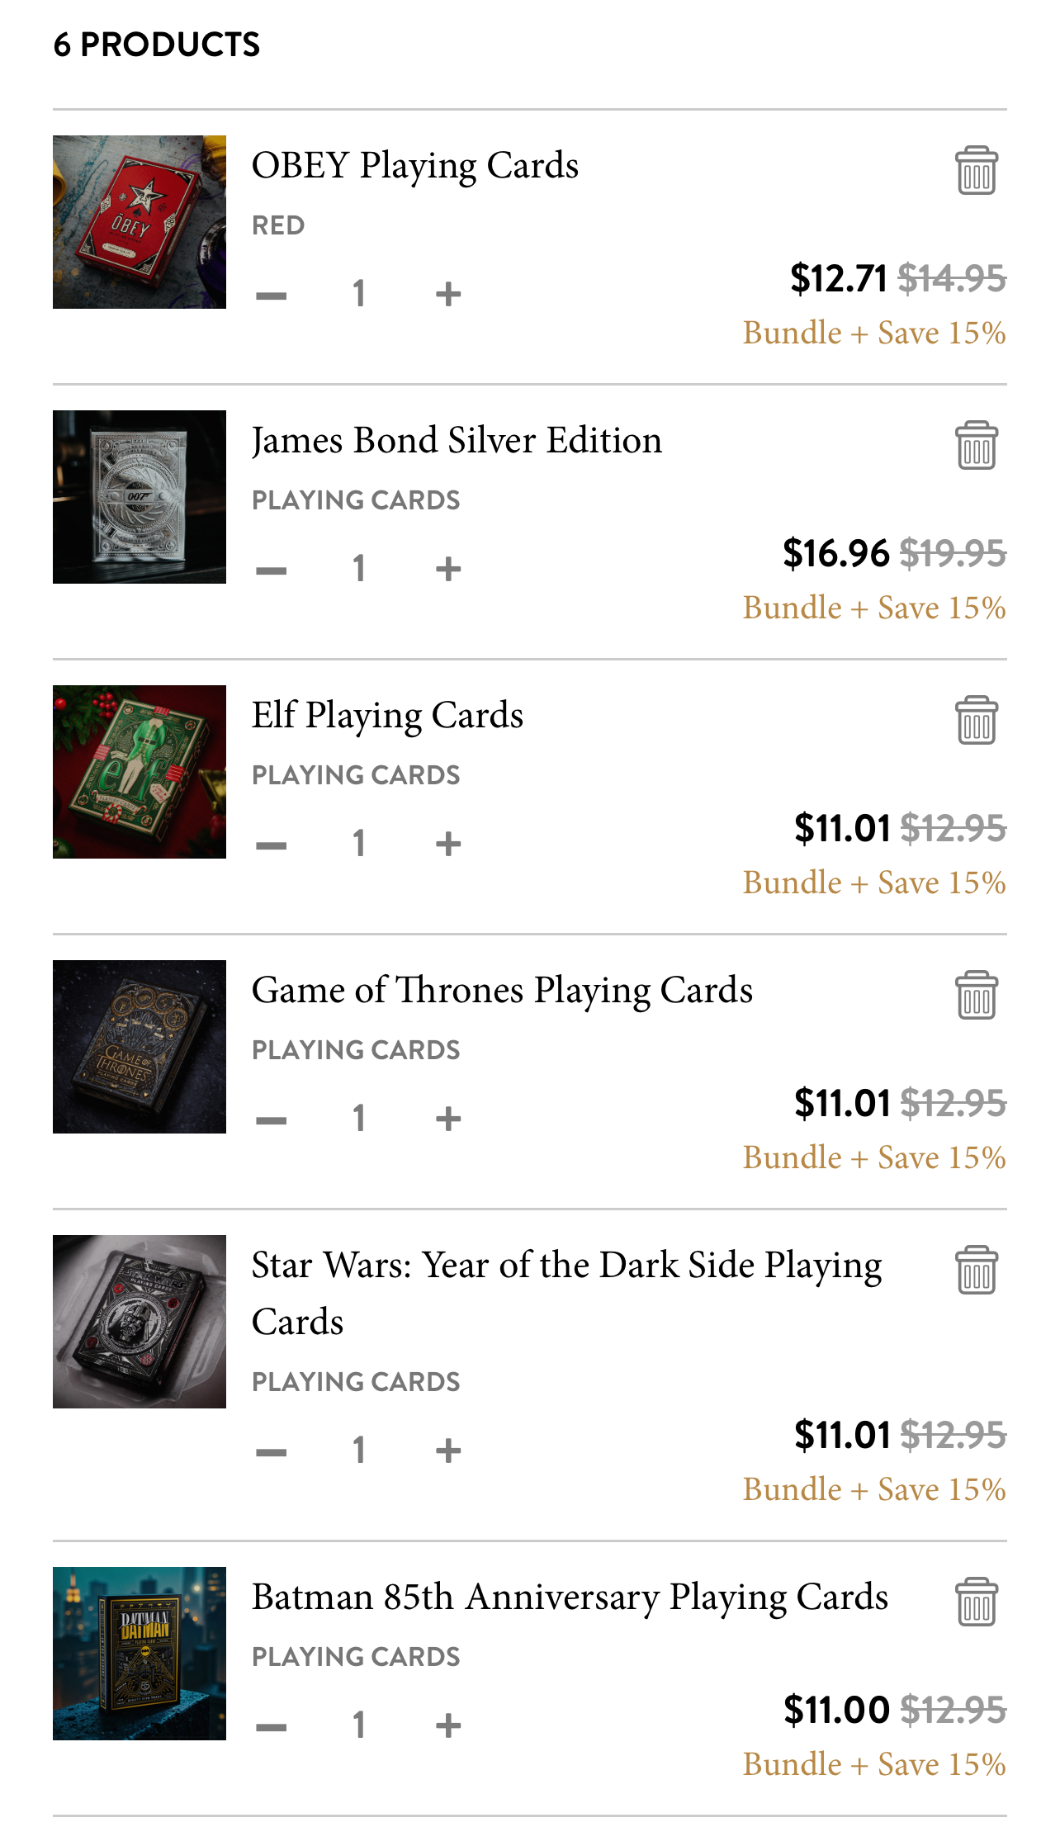Decrease OBEY Playing Cards quantity
The image size is (1060, 1827).
(271, 295)
